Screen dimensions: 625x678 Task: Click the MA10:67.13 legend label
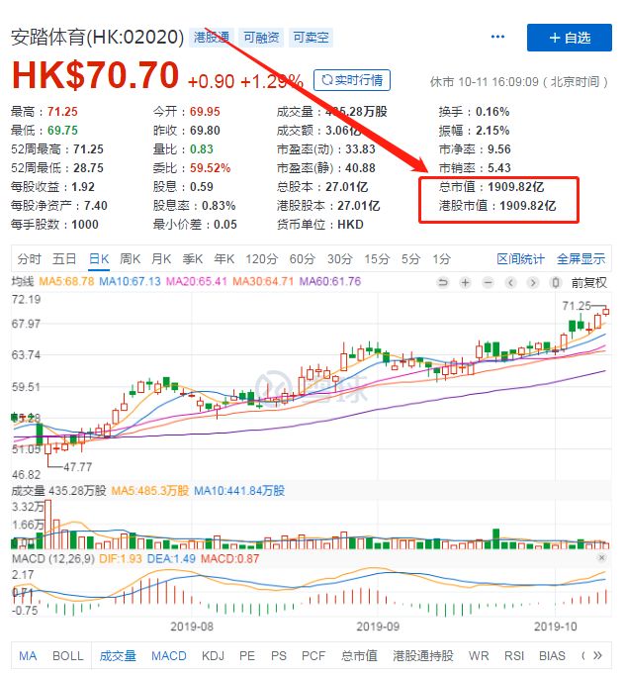point(130,281)
